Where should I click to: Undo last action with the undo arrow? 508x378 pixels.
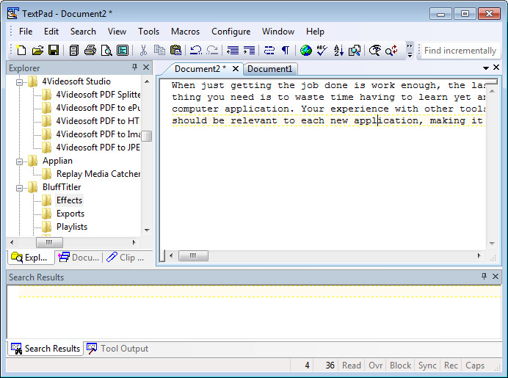click(196, 50)
